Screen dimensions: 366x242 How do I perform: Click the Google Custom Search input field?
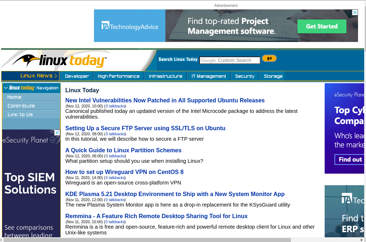[230, 60]
